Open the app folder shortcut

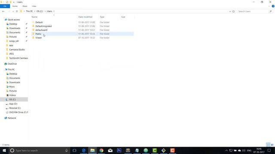click(x=11, y=45)
